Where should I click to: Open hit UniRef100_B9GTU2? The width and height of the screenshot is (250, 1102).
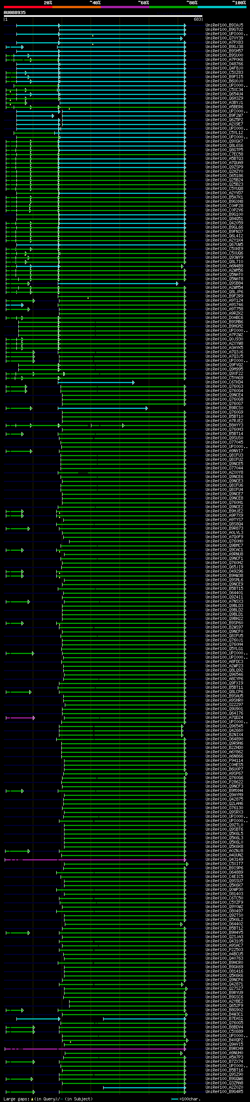click(x=224, y=30)
